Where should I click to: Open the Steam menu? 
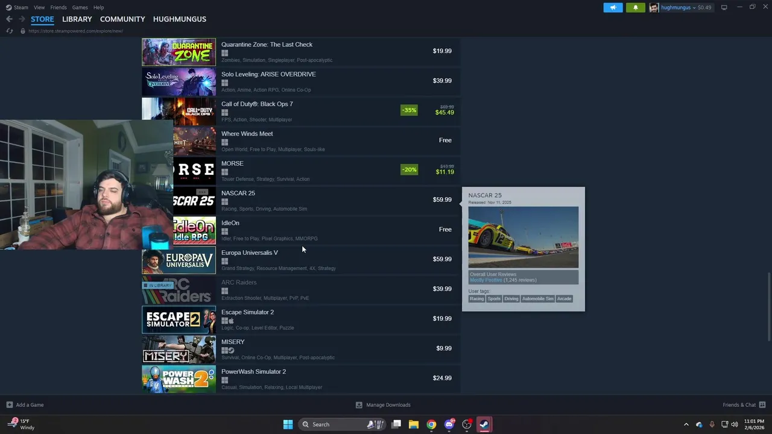click(17, 7)
